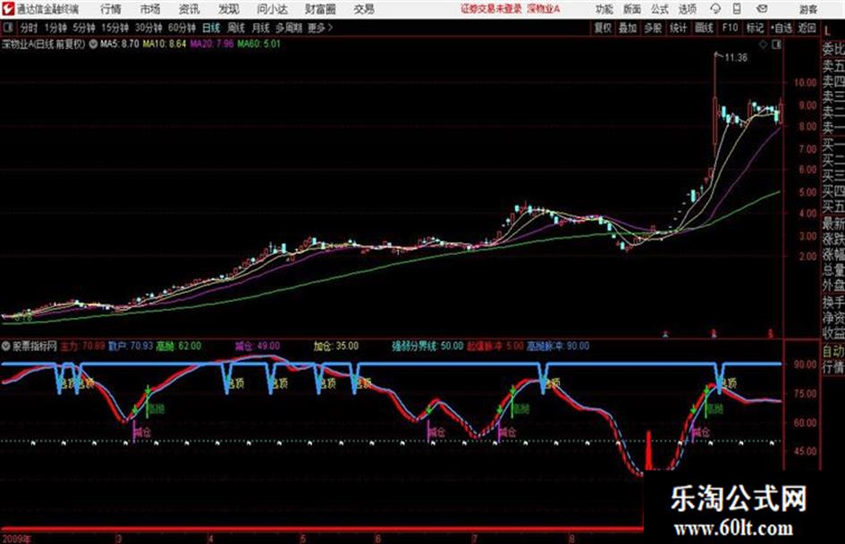Open the 资讯 menu
The height and width of the screenshot is (544, 845).
coord(190,9)
